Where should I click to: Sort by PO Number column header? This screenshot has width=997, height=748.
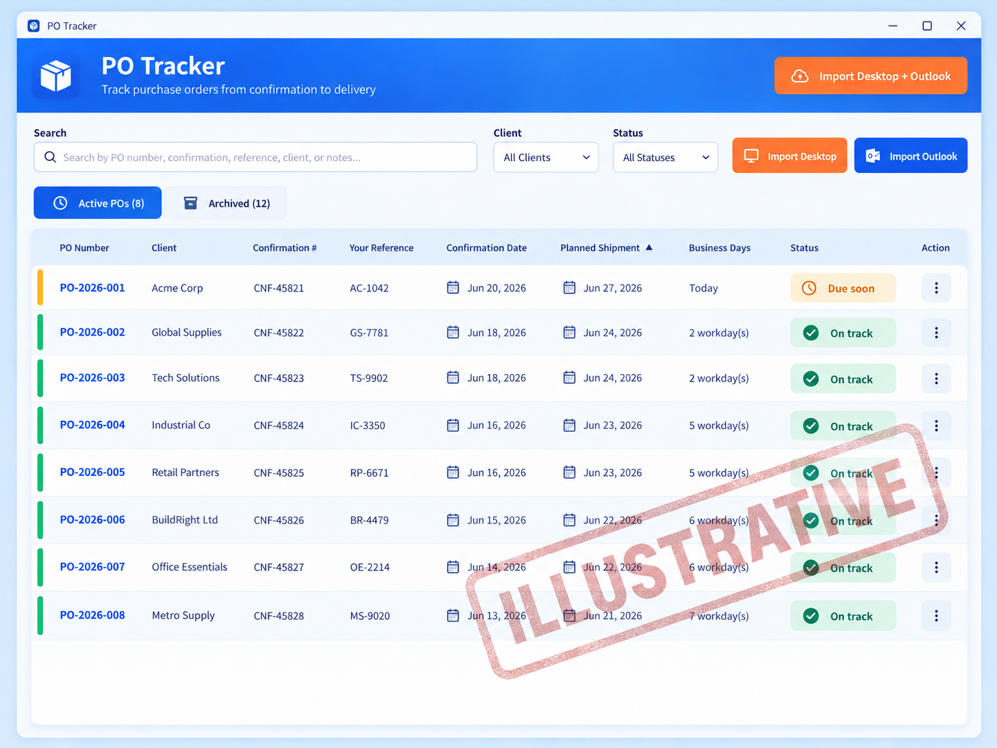click(84, 248)
